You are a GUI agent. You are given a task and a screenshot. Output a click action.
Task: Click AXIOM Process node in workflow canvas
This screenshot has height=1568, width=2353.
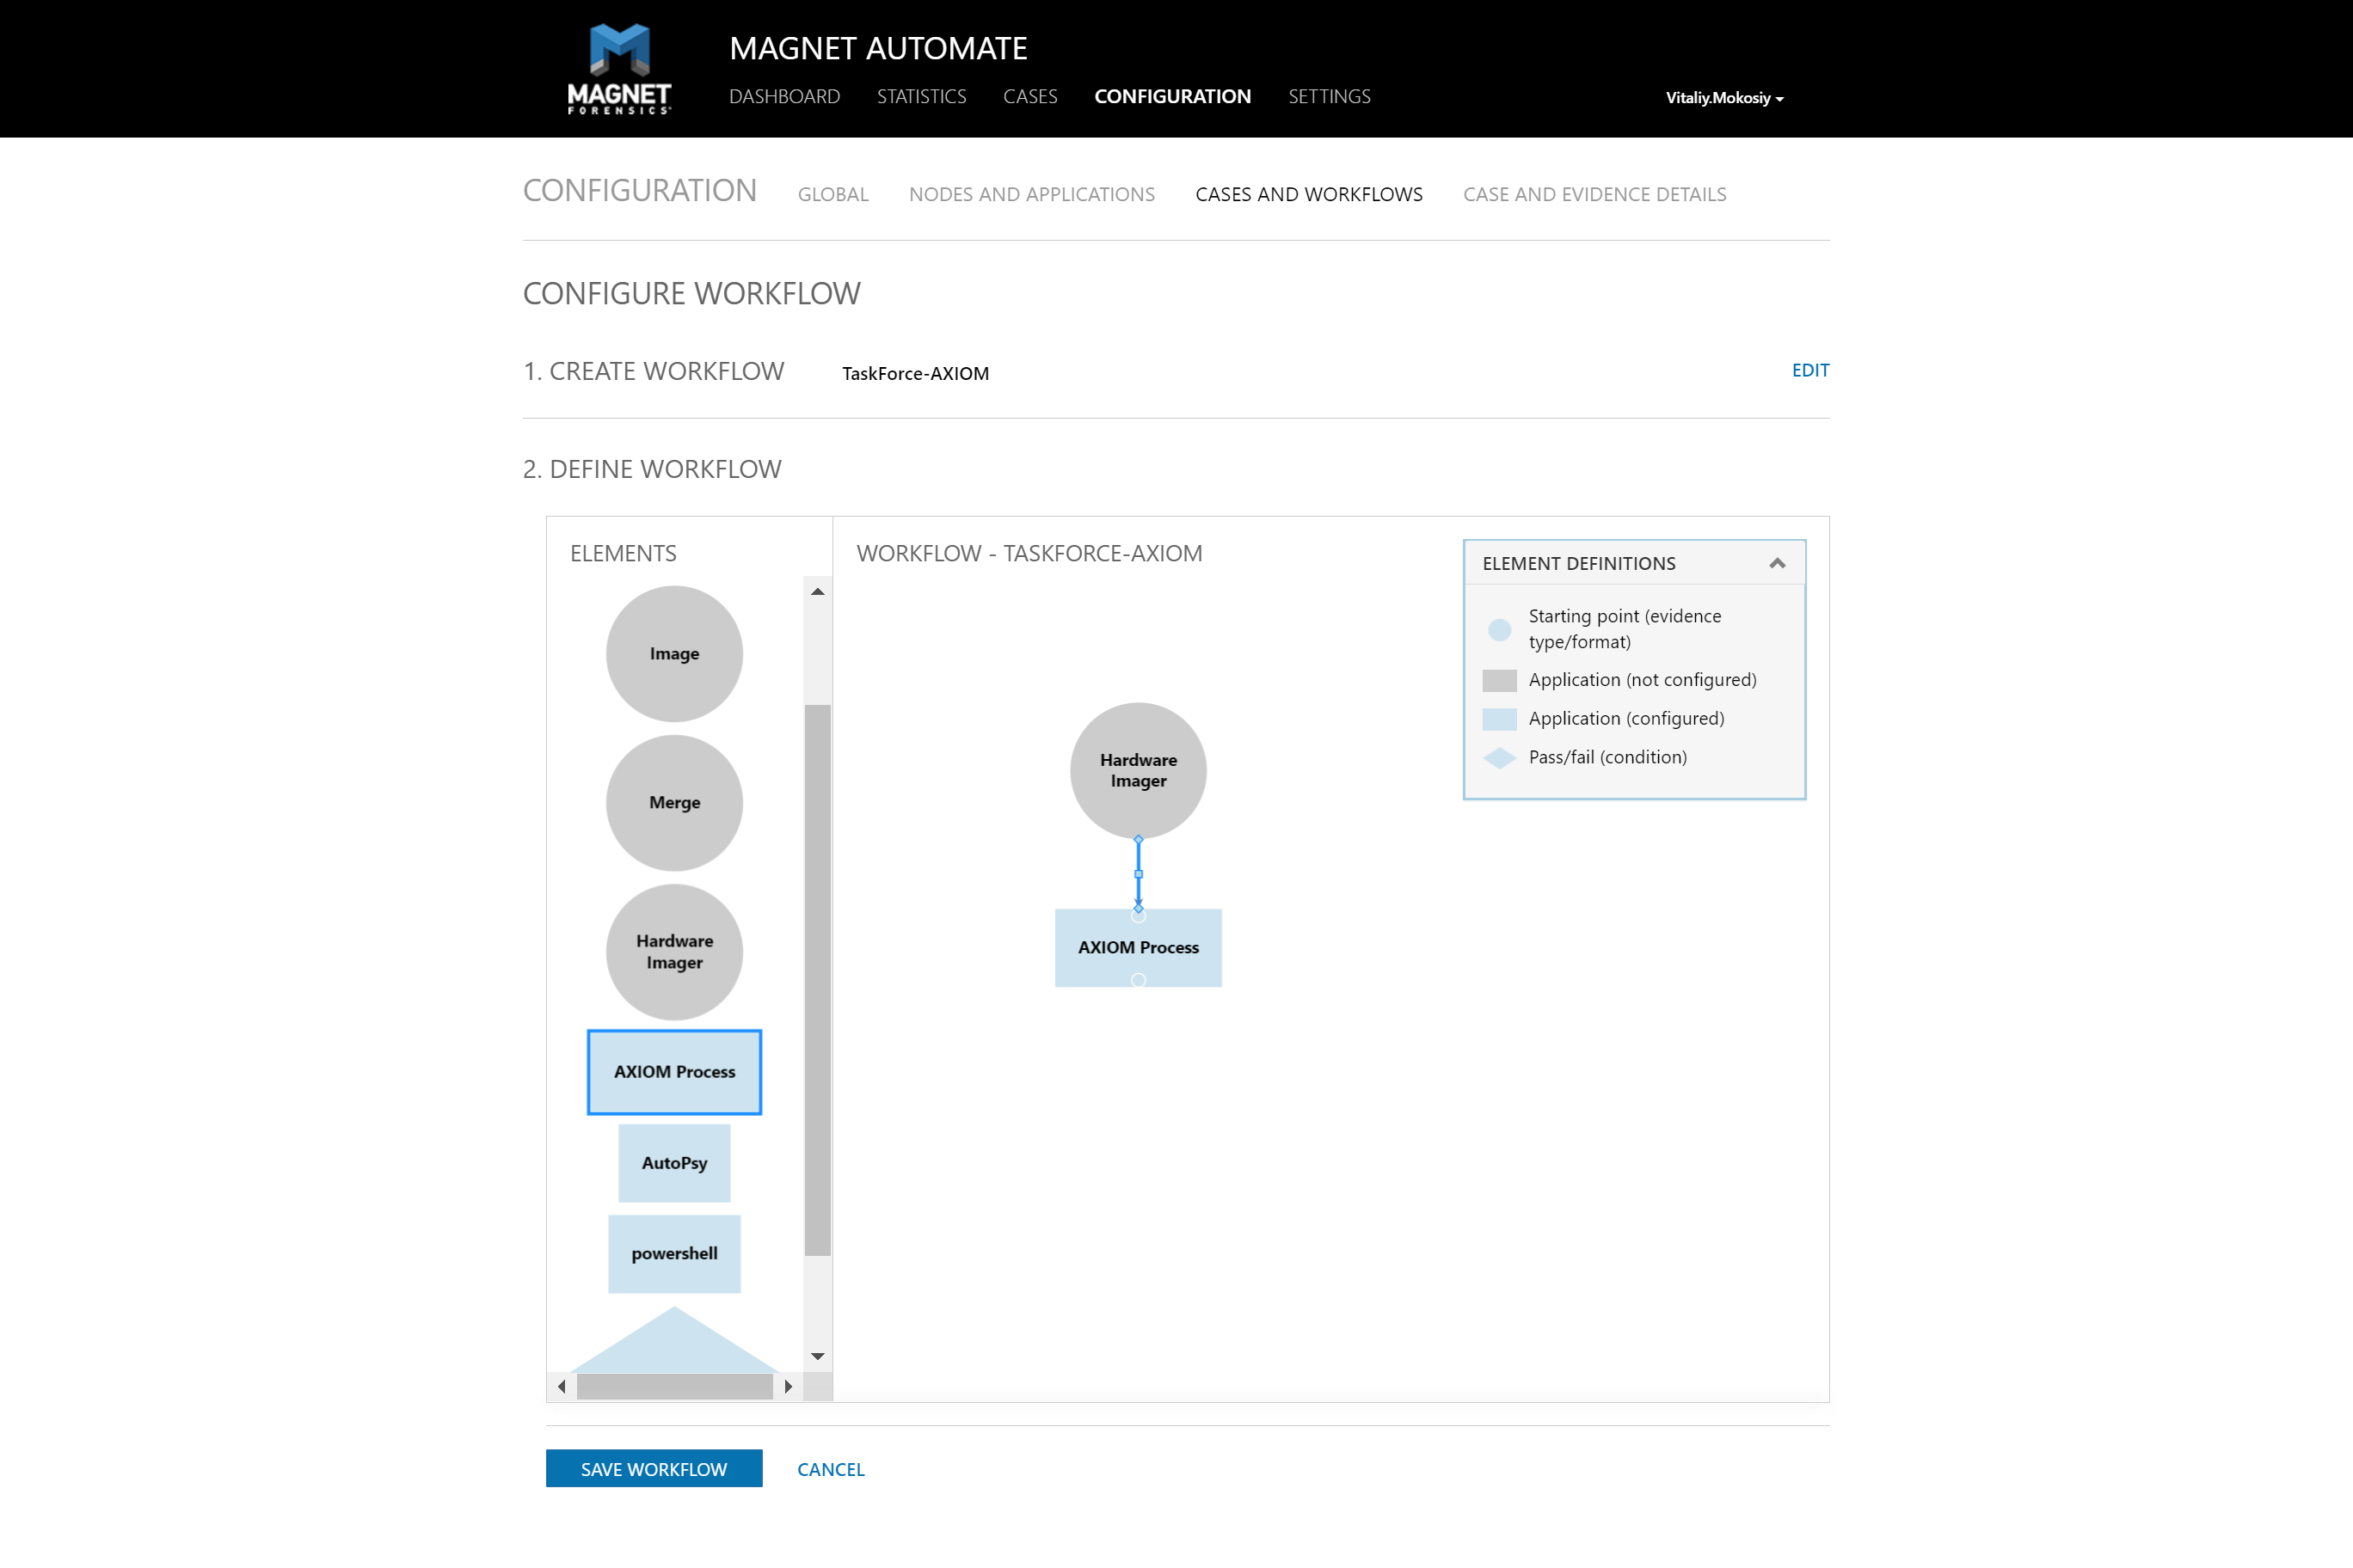click(x=1139, y=948)
